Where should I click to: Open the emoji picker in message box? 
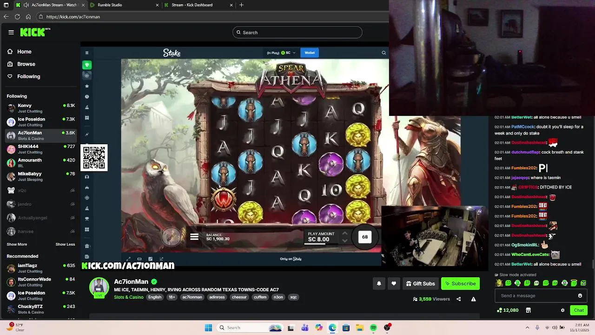point(580,295)
